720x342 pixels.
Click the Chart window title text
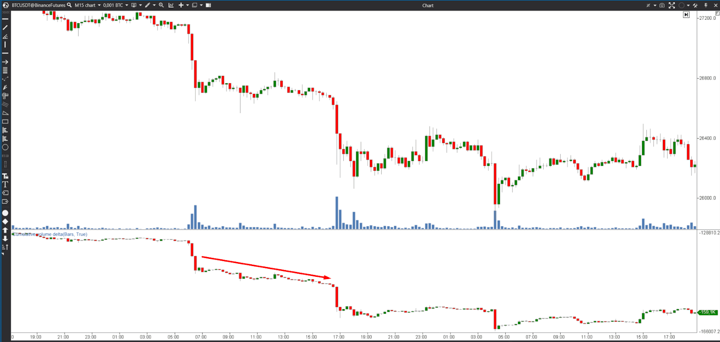tap(427, 5)
